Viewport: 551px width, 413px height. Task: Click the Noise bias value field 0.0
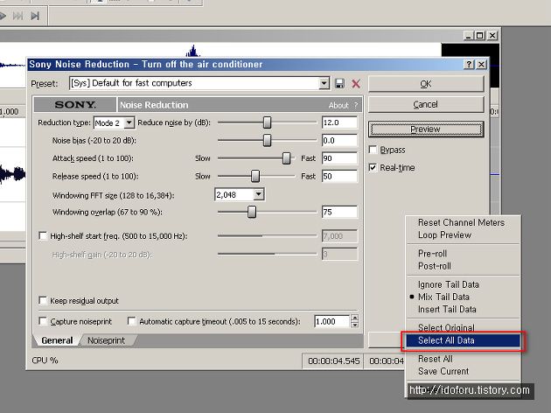point(339,141)
